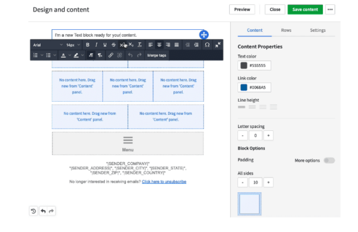Image resolution: width=358 pixels, height=232 pixels.
Task: Redo in the text editor toolbar
Action: click(139, 55)
